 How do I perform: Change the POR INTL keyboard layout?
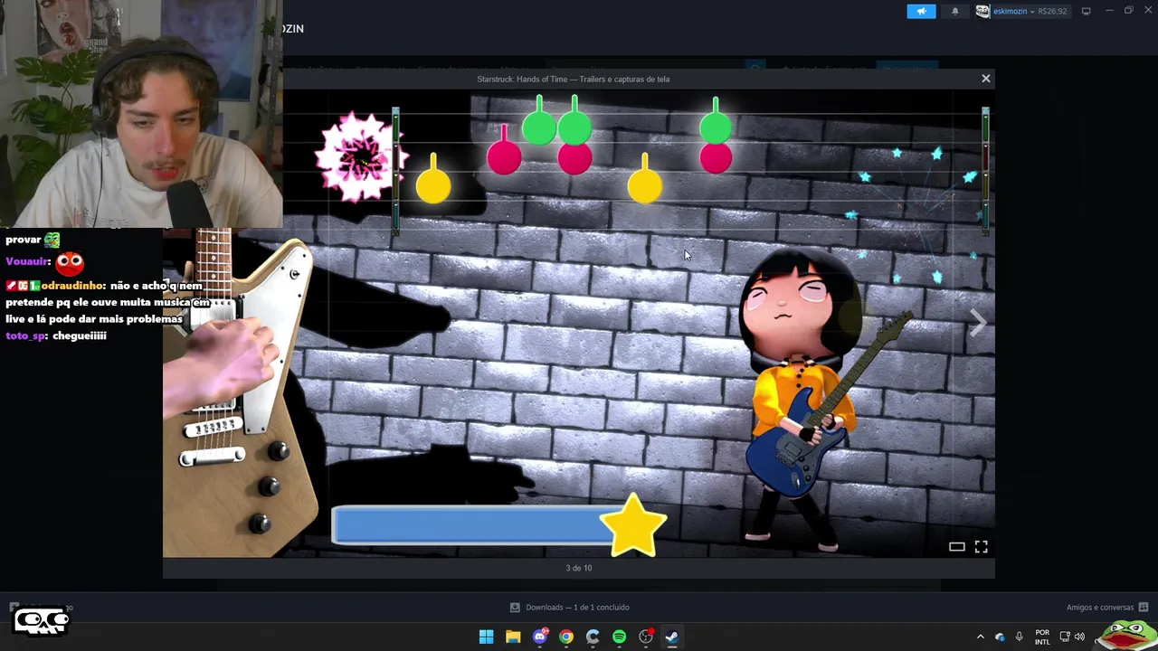tap(1042, 637)
